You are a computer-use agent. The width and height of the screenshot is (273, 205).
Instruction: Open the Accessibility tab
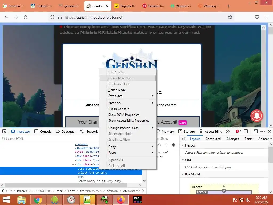coord(211,131)
